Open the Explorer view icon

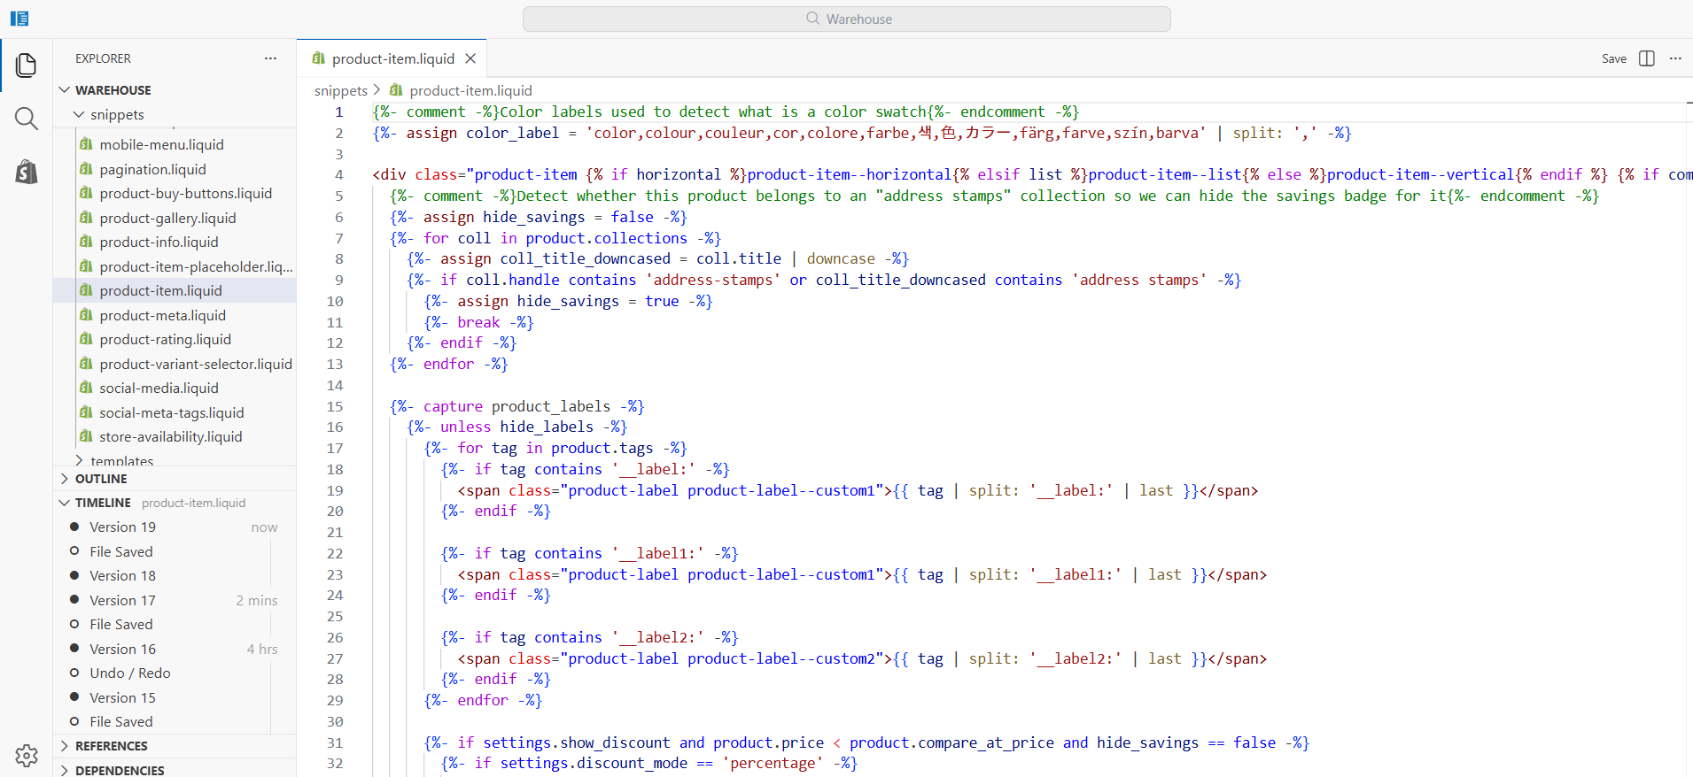(x=27, y=65)
